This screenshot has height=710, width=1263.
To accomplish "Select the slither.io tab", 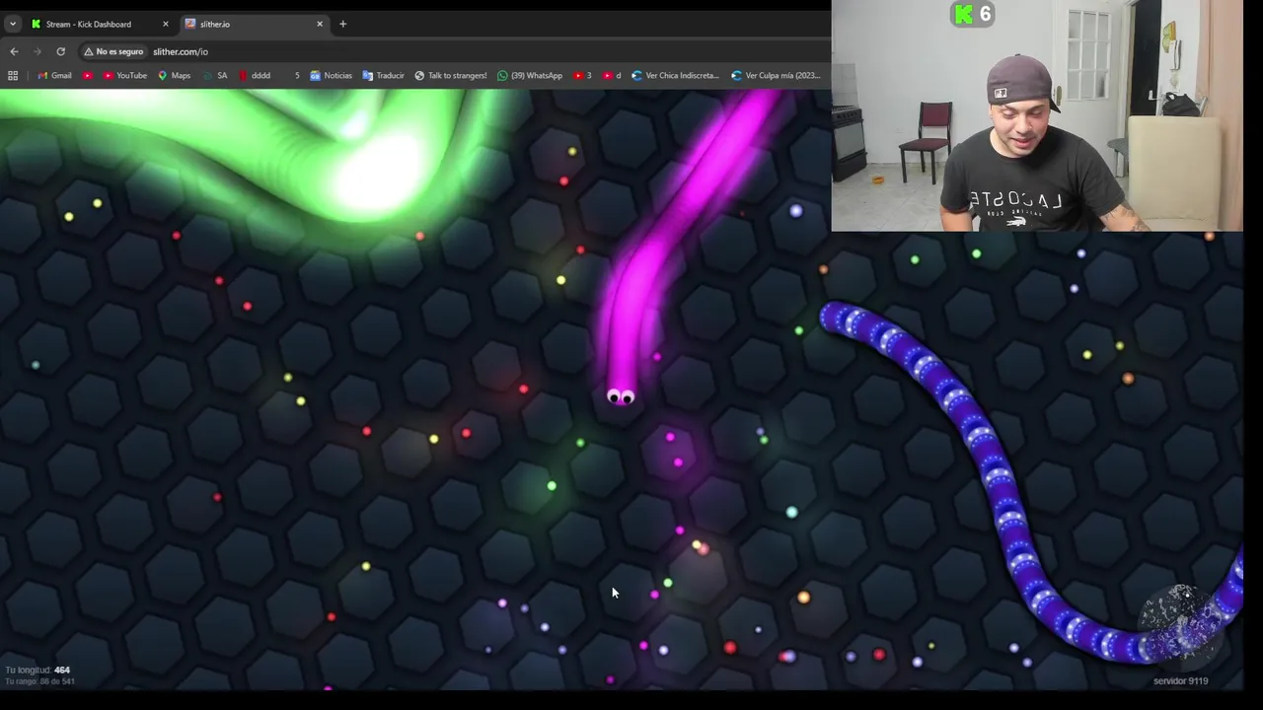I will (256, 24).
